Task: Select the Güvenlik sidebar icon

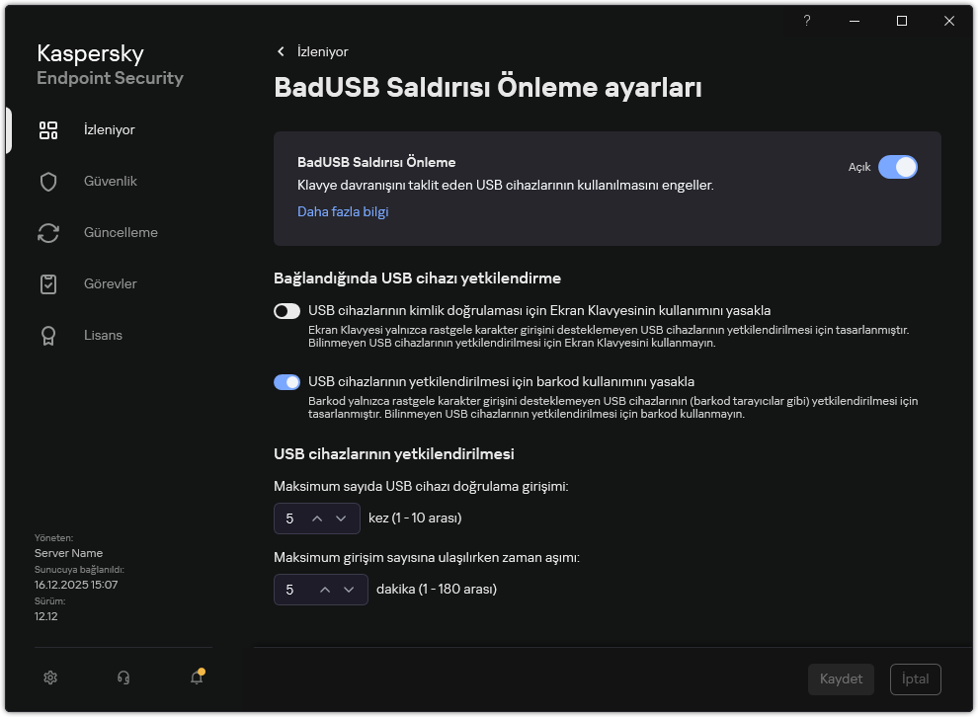Action: click(x=48, y=181)
